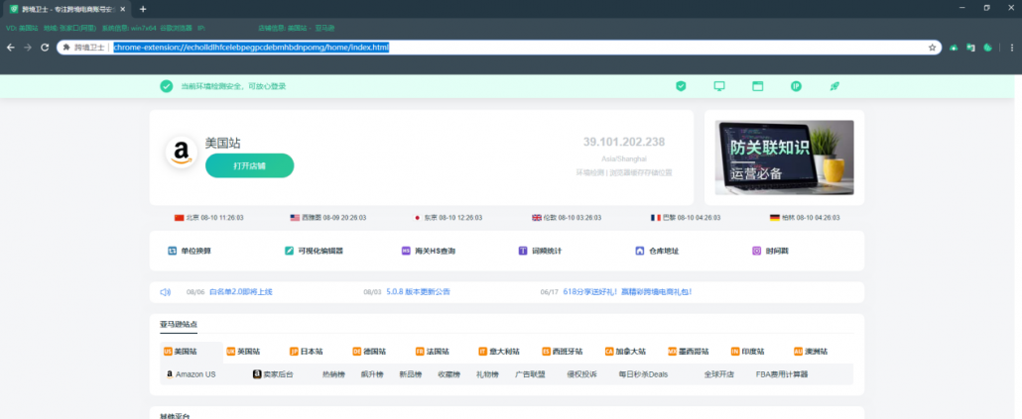This screenshot has width=1022, height=419.
Task: Select the AU 澳洲站 tab
Action: (812, 352)
